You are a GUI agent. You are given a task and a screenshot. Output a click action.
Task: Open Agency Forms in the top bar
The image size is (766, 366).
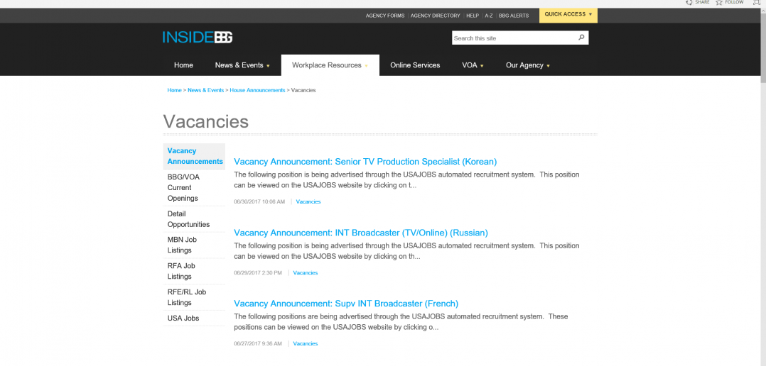pos(385,16)
